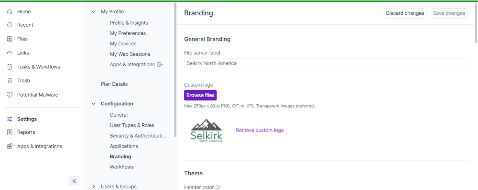This screenshot has height=190, width=478.
Task: Open User Types & Roles settings
Action: 132,125
